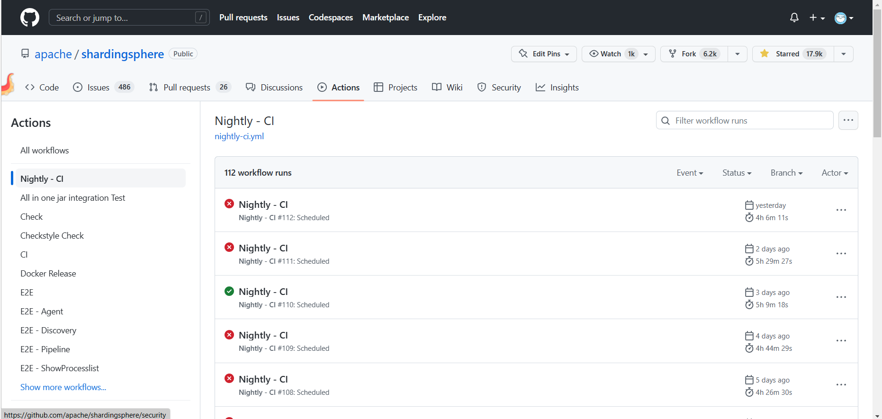Open the Event filter dropdown
Screen dimensions: 882x419
690,173
